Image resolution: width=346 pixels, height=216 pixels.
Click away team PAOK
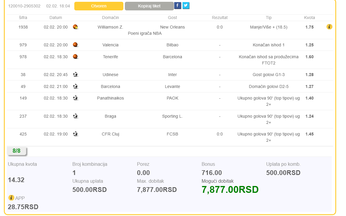pos(172,98)
